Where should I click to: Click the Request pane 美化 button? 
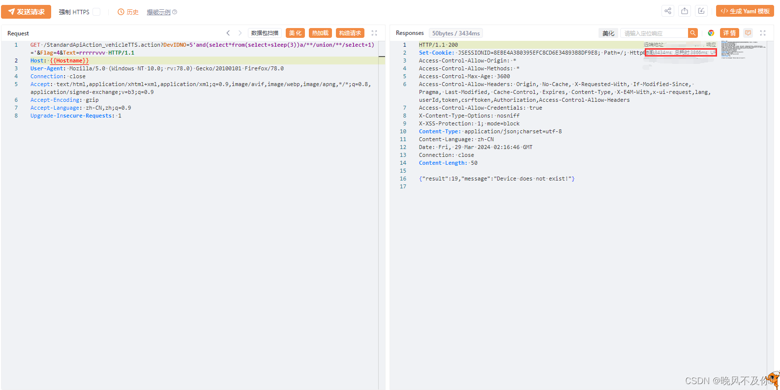tap(295, 33)
